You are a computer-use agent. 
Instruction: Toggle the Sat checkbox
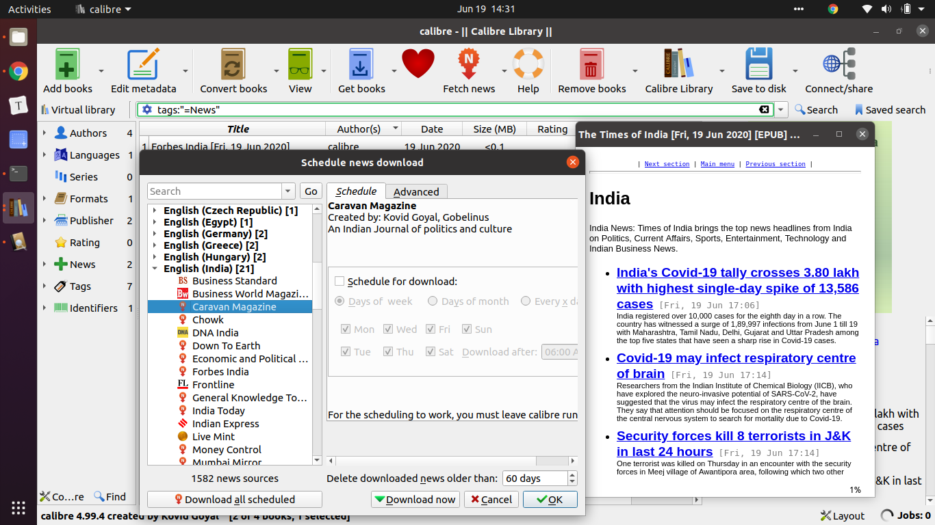click(431, 351)
